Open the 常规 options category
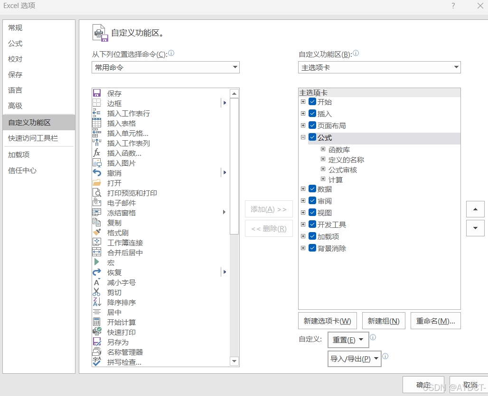Image resolution: width=488 pixels, height=396 pixels. (39, 27)
